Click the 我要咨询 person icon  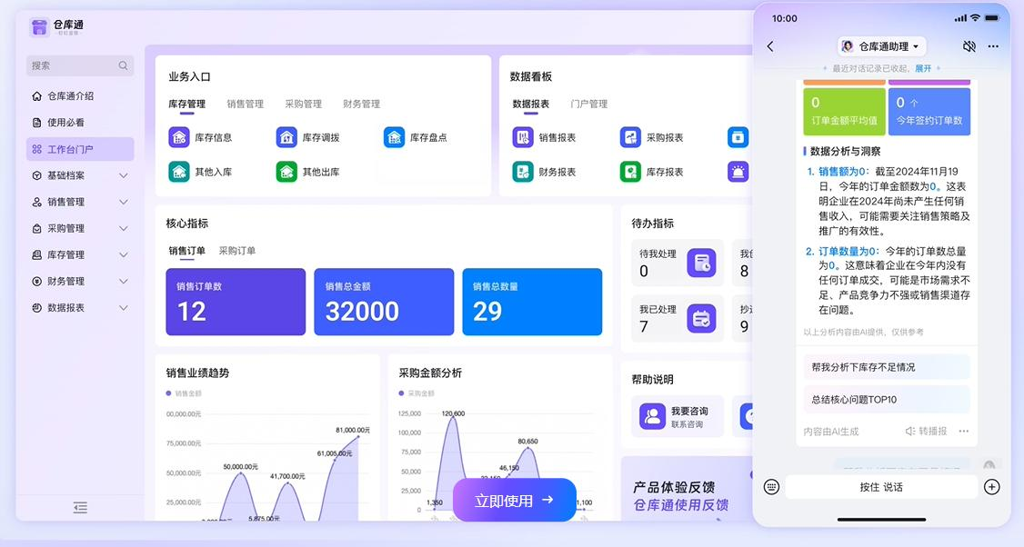652,416
